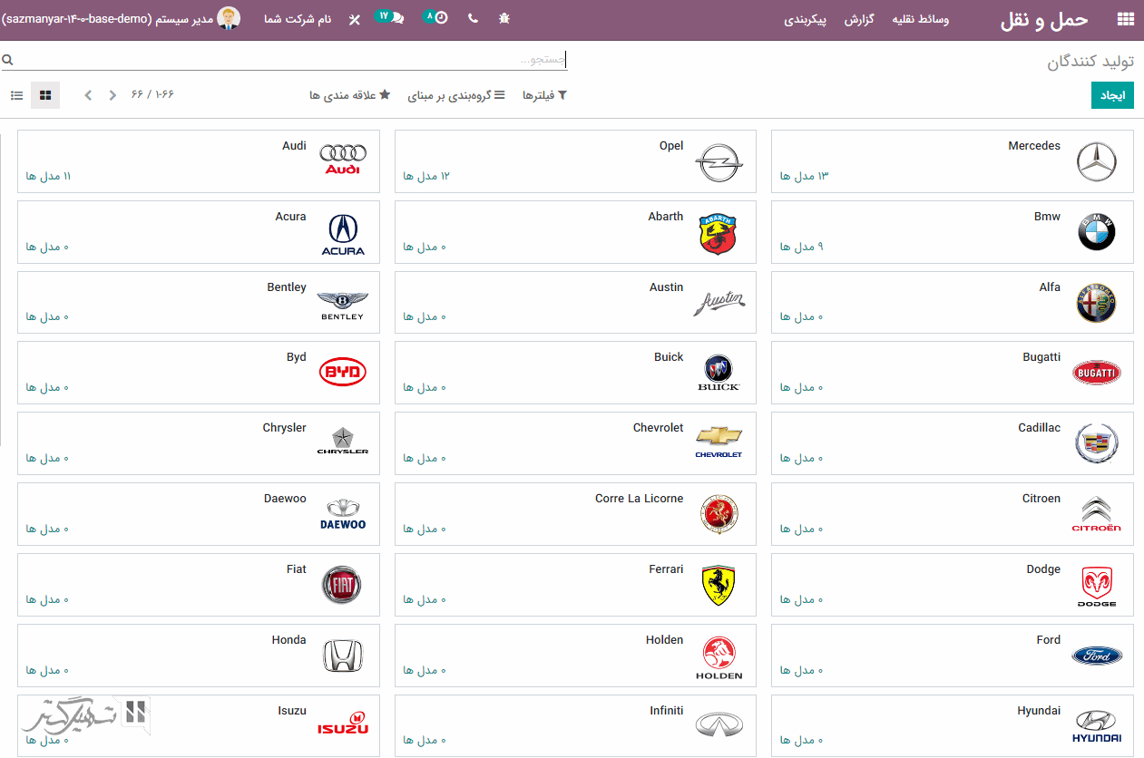
Task: Open Bmw ۹ مدل ها models link
Action: pos(802,247)
